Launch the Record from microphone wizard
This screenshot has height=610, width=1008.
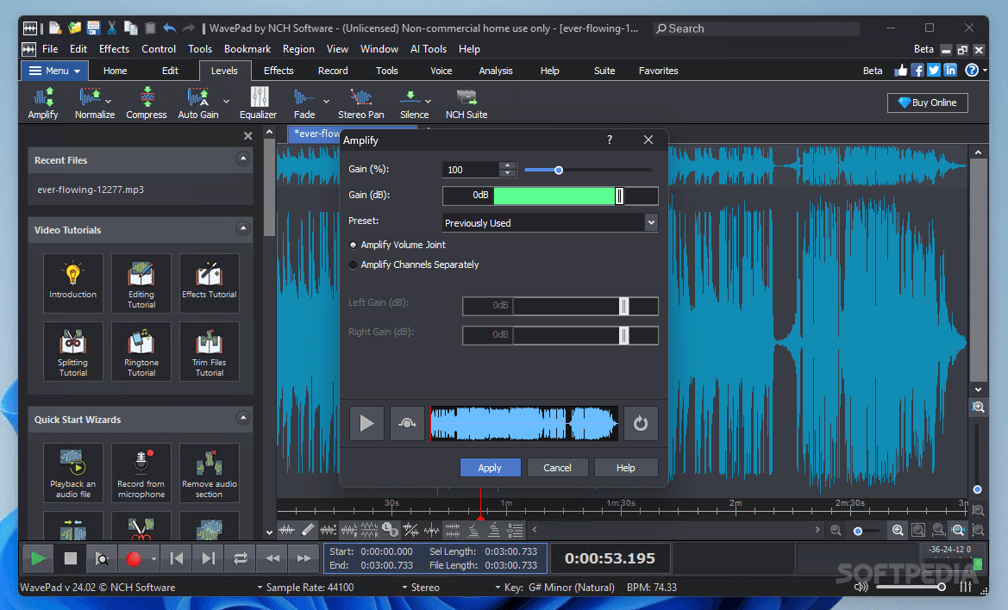(x=141, y=473)
